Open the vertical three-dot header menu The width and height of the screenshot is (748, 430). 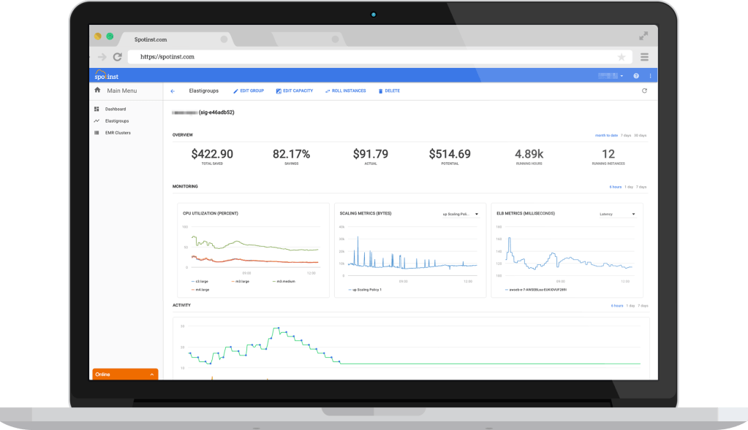pyautogui.click(x=650, y=76)
